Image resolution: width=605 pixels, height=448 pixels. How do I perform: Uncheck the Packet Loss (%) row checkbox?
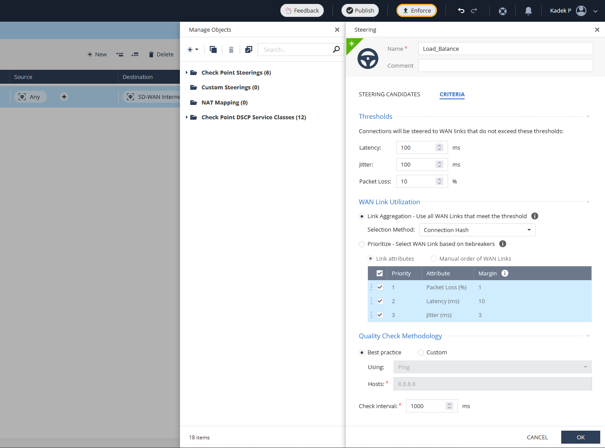(x=380, y=287)
